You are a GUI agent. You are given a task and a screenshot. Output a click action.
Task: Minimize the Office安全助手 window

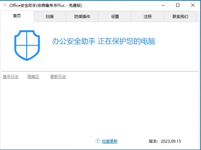point(163,5)
